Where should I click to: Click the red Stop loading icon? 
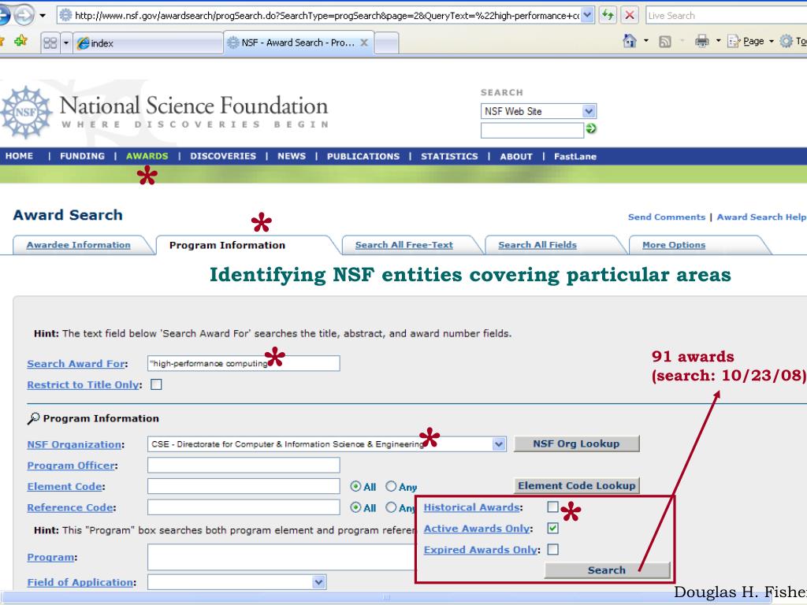630,15
